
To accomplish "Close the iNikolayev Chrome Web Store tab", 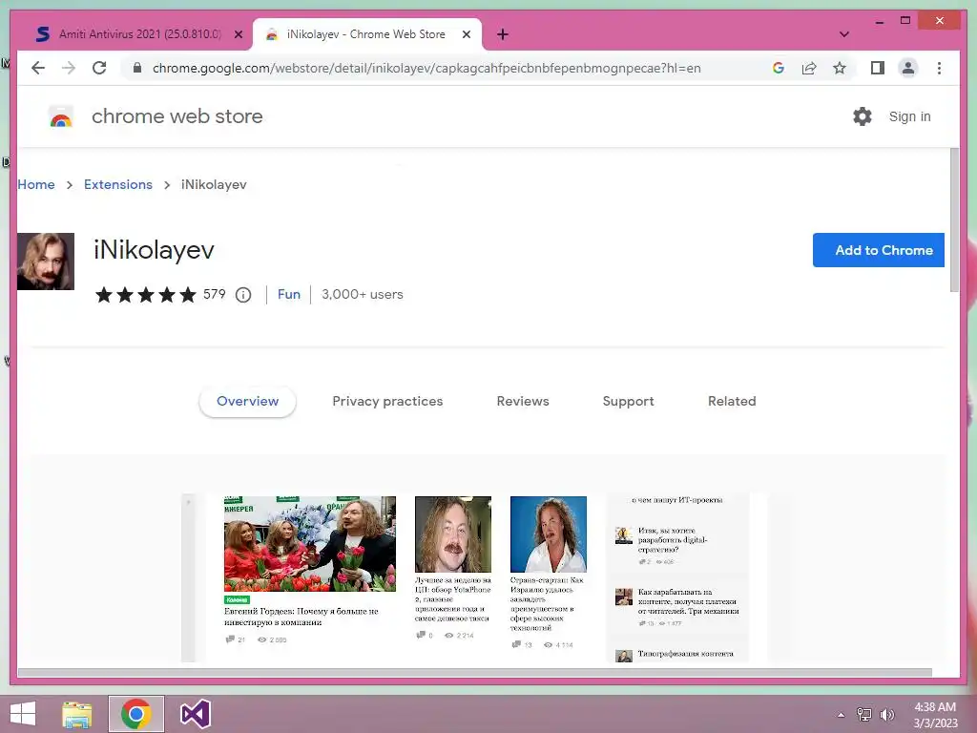I will (466, 34).
